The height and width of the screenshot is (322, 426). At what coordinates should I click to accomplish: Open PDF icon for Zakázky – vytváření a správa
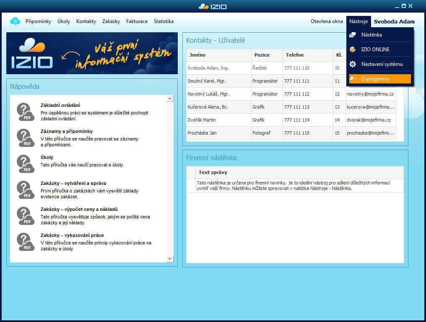25,190
